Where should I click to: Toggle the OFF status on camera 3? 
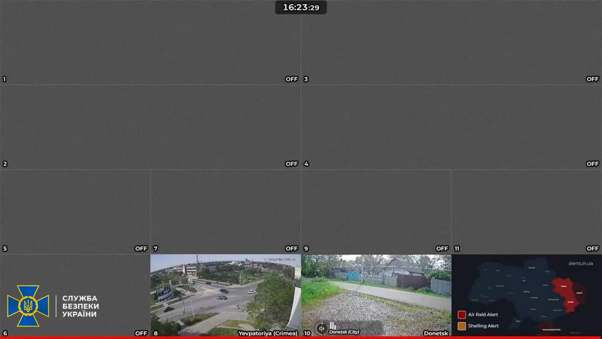(593, 79)
